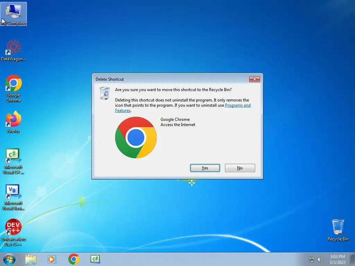
Task: Click the 'Delete Shortcut' title bar text
Action: pyautogui.click(x=110, y=79)
